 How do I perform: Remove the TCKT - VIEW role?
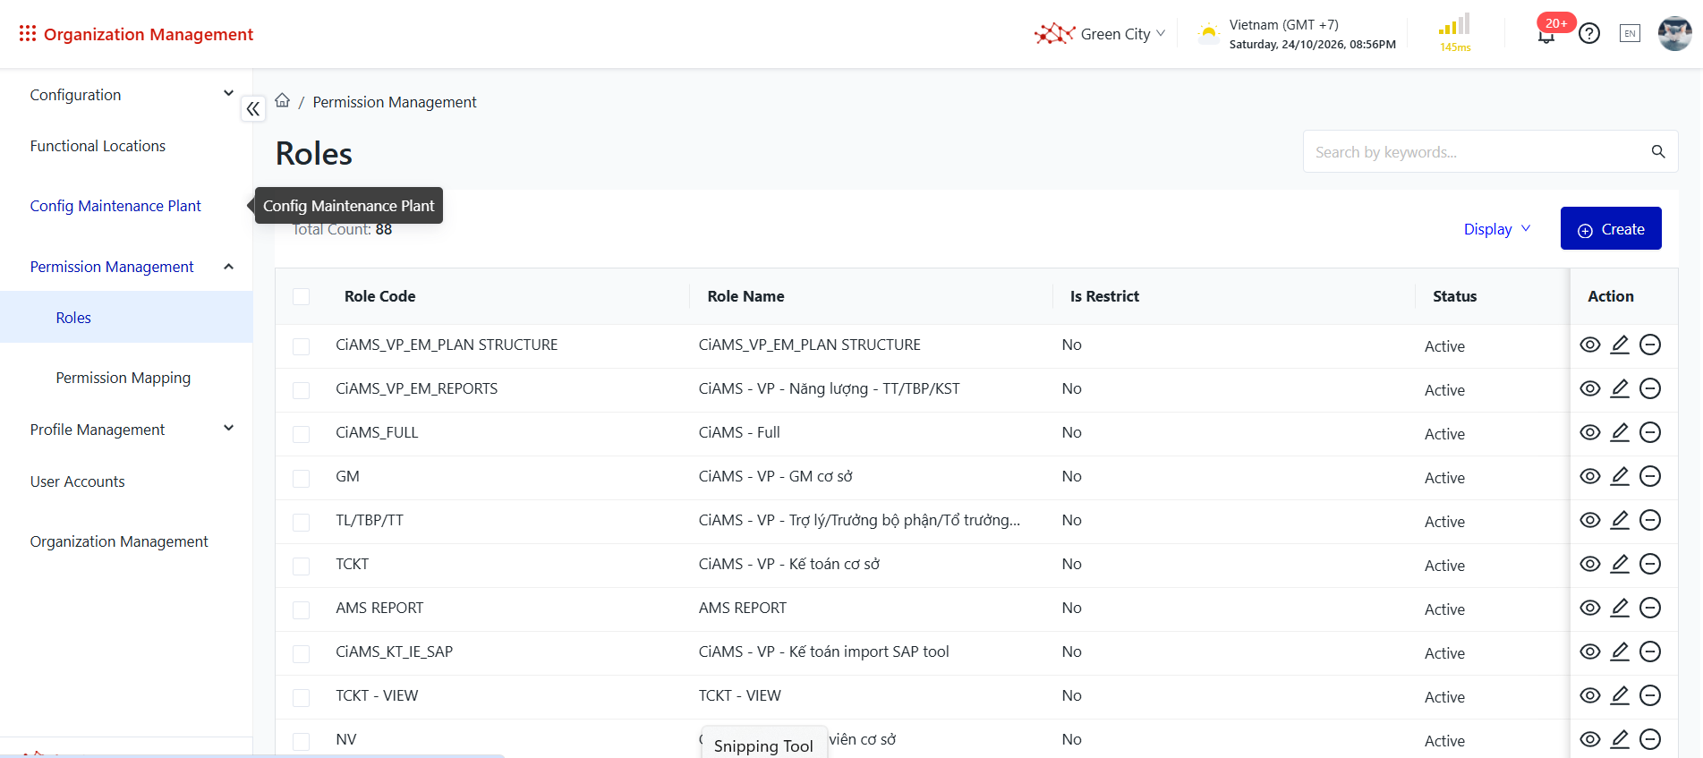1650,695
